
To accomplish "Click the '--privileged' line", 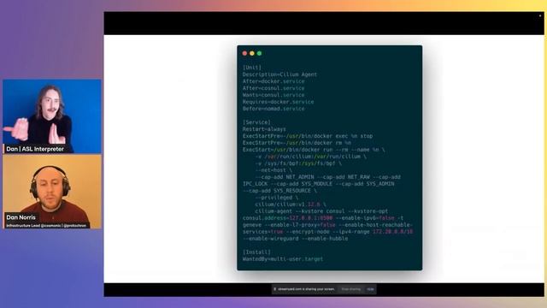I will click(277, 198).
